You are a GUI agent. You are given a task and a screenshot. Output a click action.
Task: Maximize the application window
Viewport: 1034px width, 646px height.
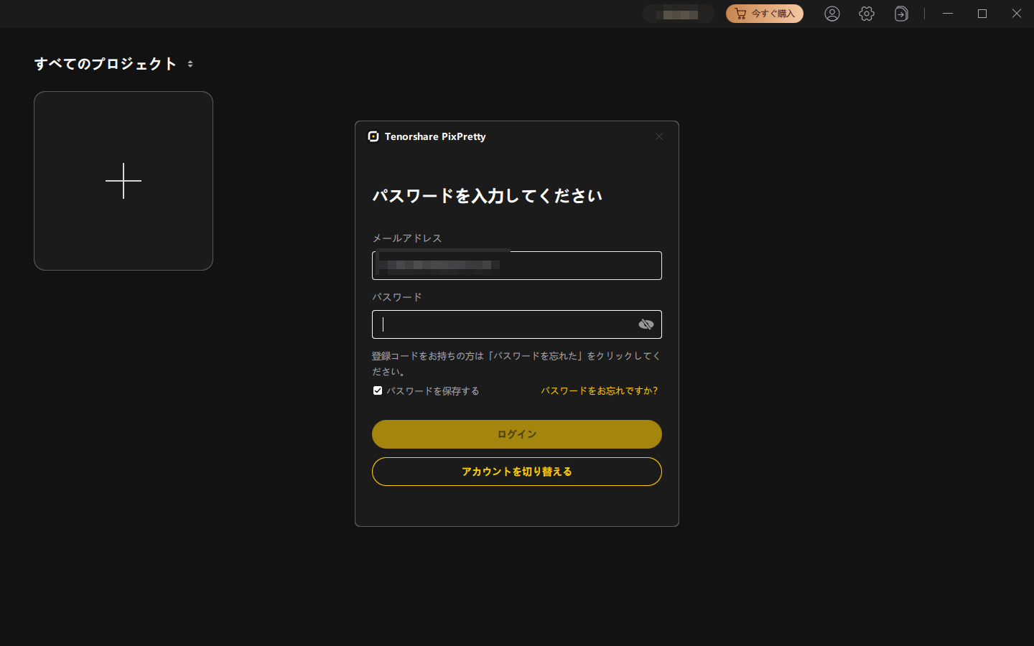point(982,14)
